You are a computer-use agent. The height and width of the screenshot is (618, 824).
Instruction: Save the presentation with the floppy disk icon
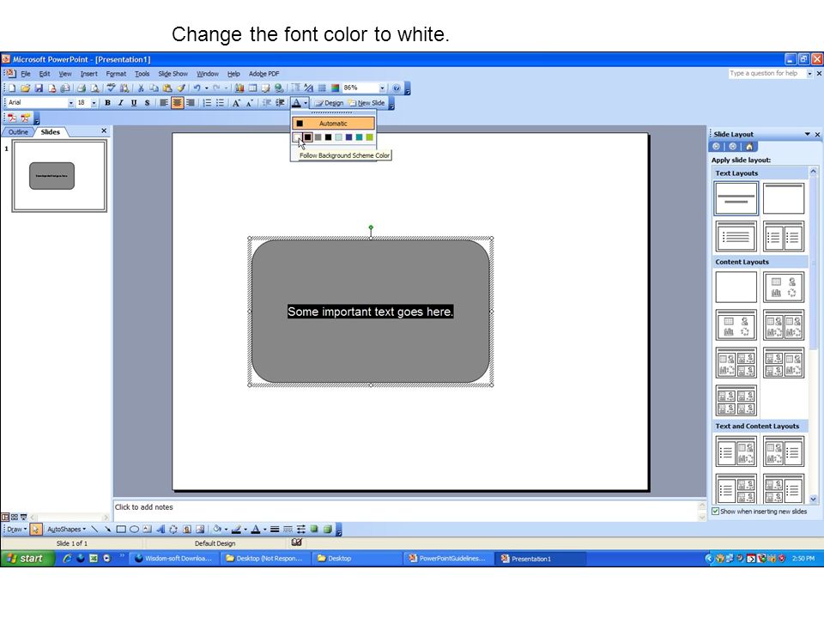(39, 88)
